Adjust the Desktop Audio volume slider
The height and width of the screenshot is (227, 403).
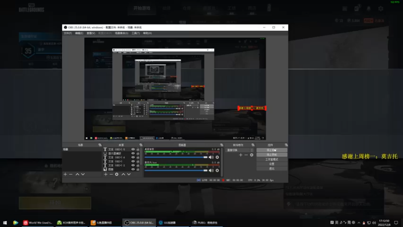(176, 157)
